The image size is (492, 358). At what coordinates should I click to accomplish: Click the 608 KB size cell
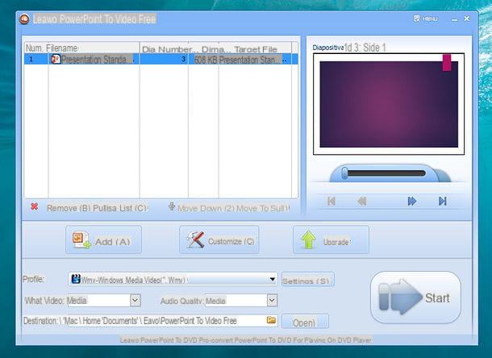(206, 60)
